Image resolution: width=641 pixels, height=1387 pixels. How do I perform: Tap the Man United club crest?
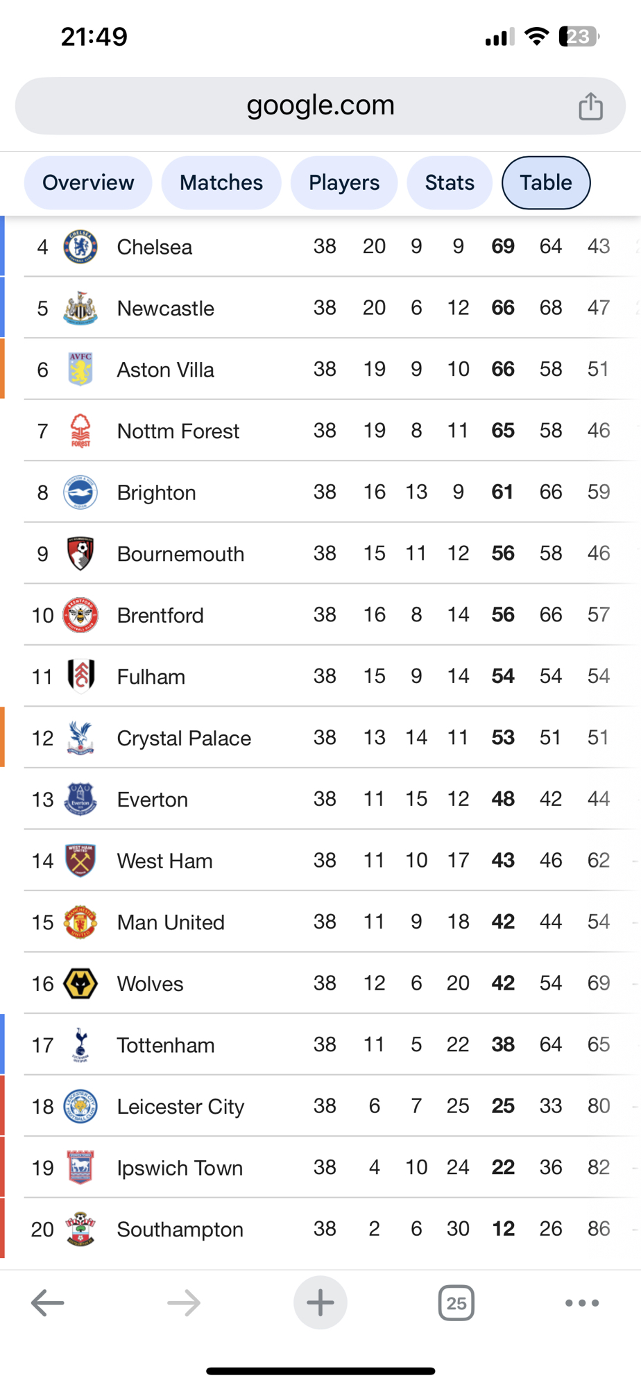click(x=80, y=922)
